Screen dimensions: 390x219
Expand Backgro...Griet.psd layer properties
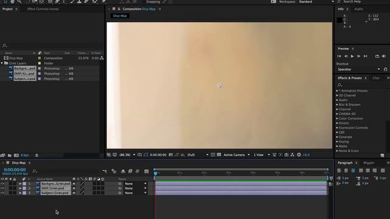(x=20, y=184)
